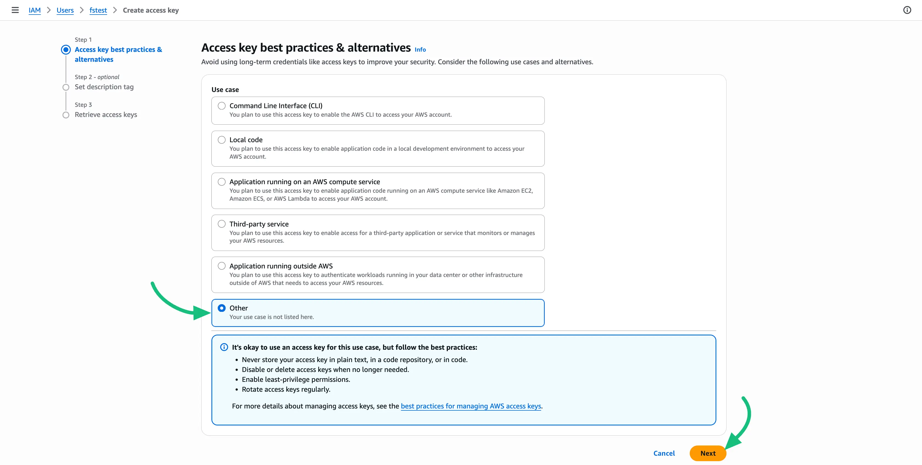Click the info icon in top-right corner
922x465 pixels.
pyautogui.click(x=907, y=10)
